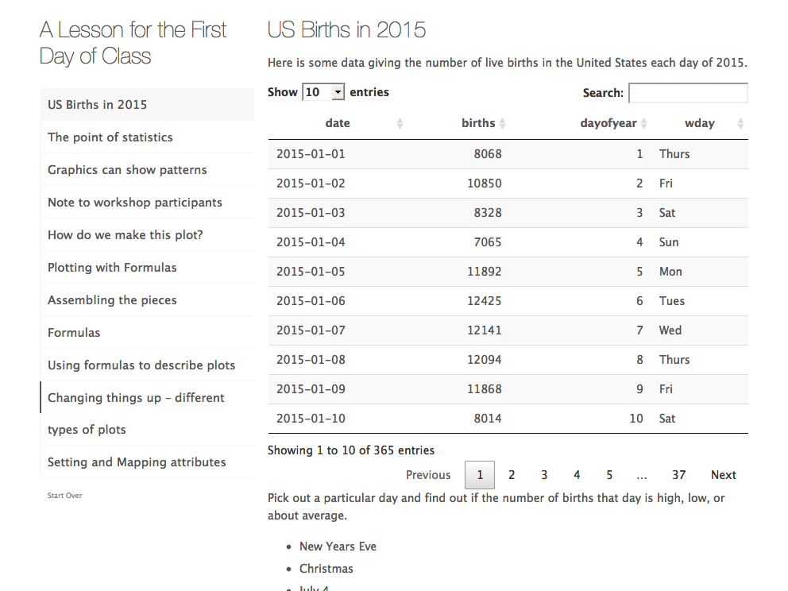Open the Show entries dropdown
This screenshot has height=591, width=788.
(323, 92)
